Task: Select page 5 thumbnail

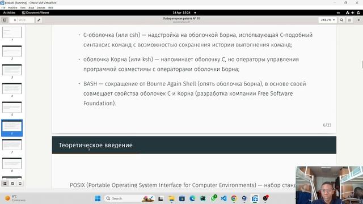Action: (x=12, y=107)
